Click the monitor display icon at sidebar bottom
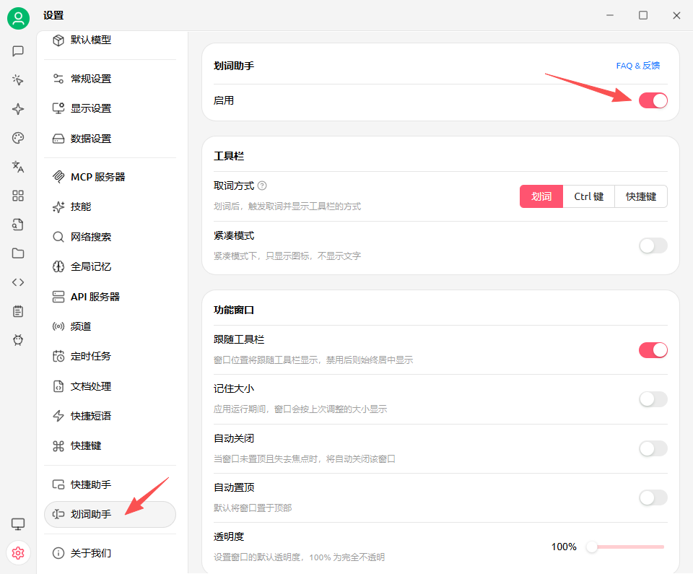 point(18,524)
